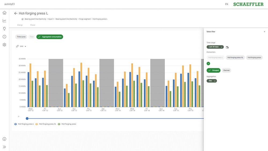Open the line chart analytics sidebar icon

tap(4, 21)
